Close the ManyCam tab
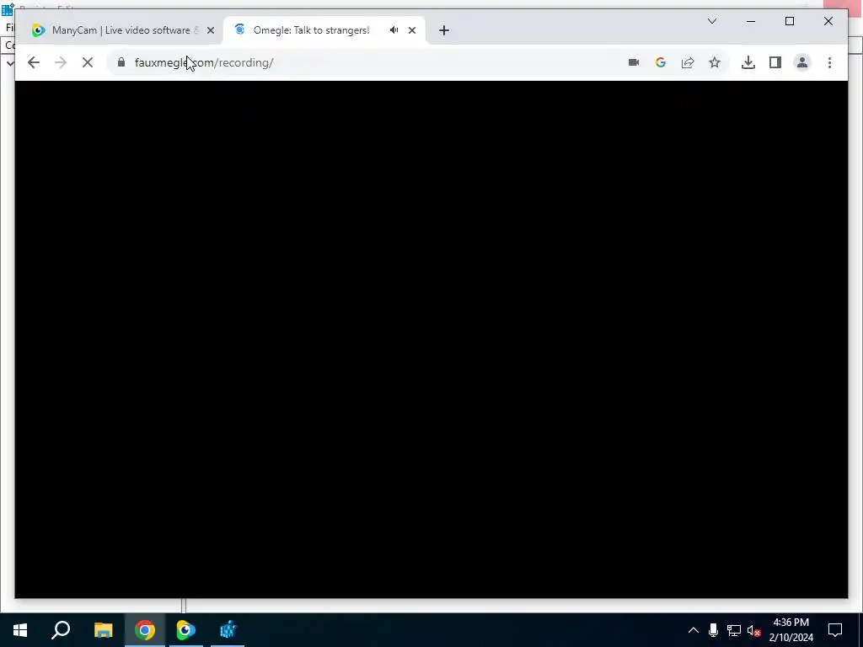 point(210,31)
